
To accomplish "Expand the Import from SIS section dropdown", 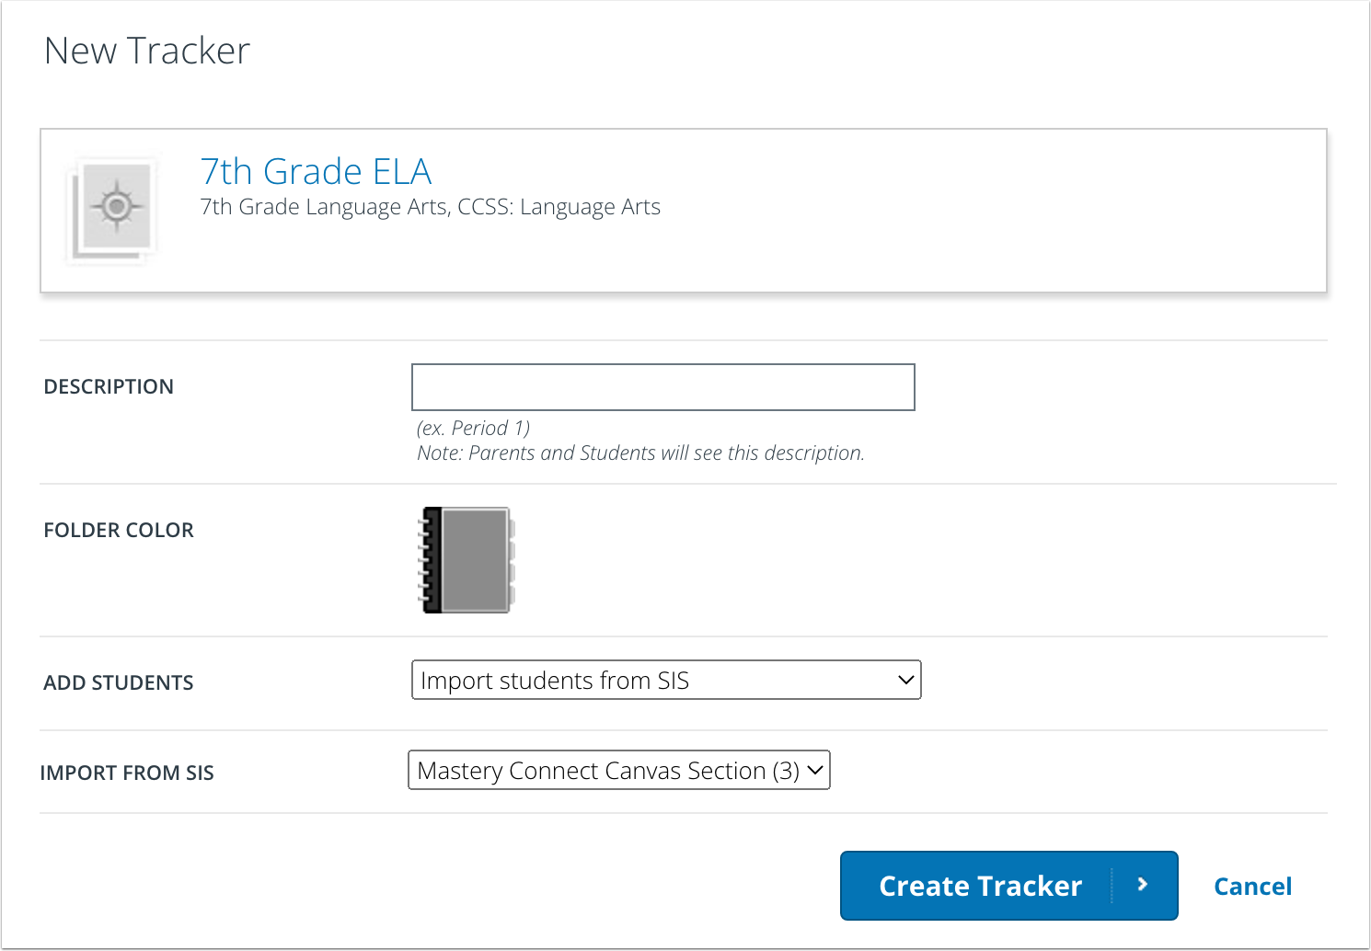I will coord(618,771).
